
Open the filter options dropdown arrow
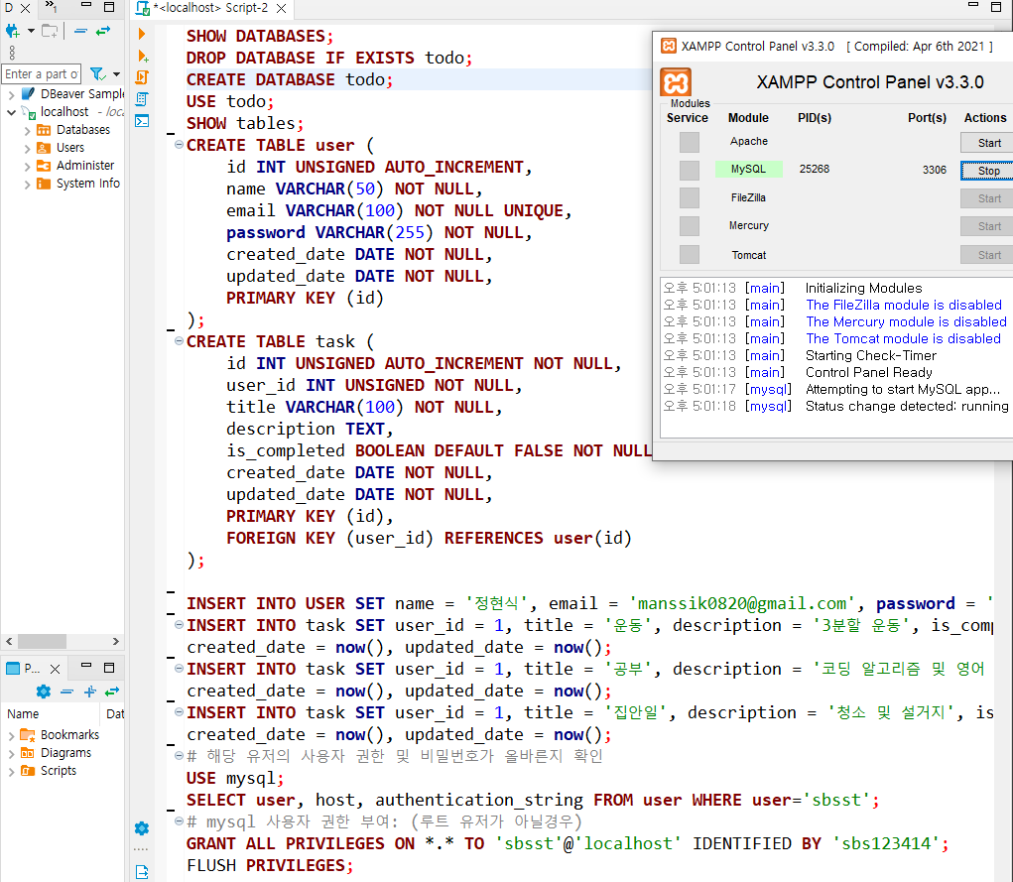click(116, 74)
